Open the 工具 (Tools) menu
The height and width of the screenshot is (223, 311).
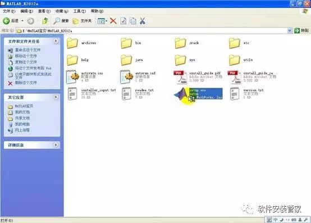click(x=80, y=11)
